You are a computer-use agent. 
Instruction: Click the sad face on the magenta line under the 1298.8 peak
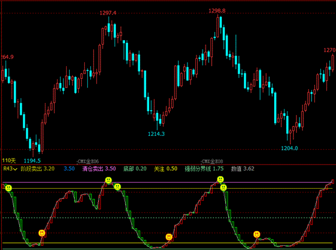[220, 179]
